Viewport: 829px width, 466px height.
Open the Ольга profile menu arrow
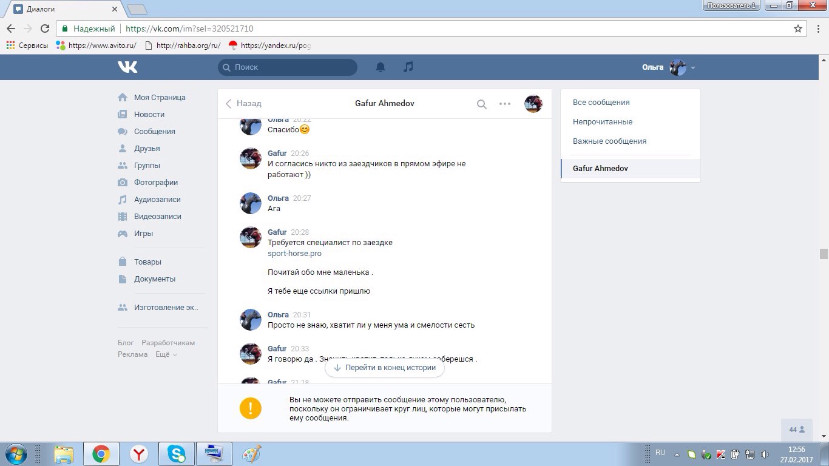tap(693, 67)
